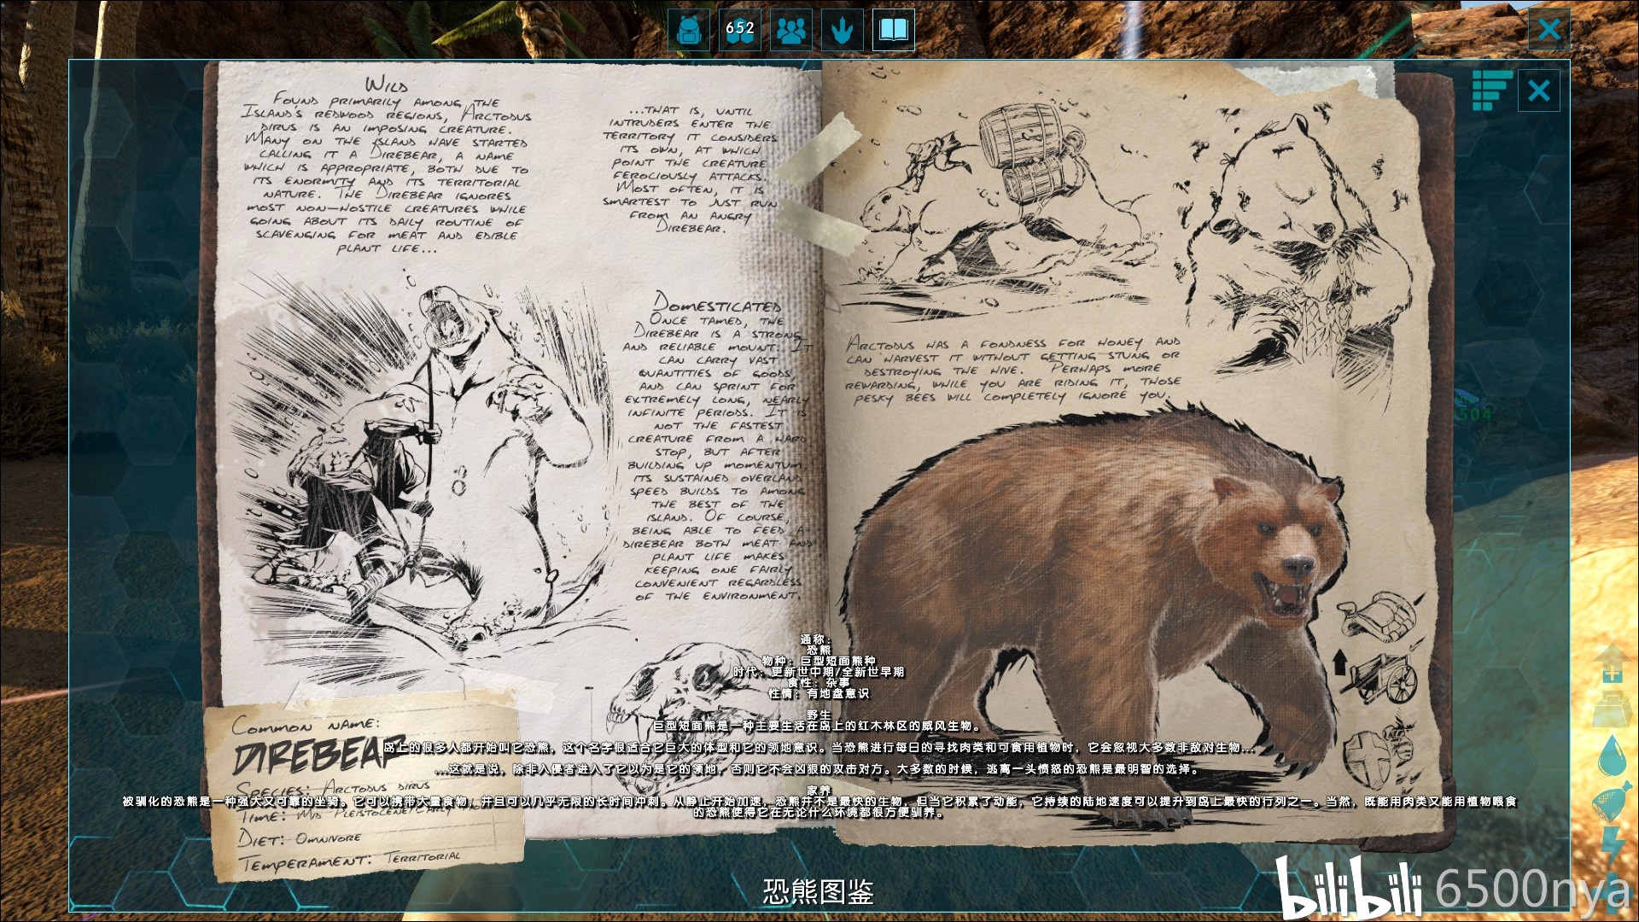1639x922 pixels.
Task: Switch to the tribe members tab
Action: [x=791, y=31]
